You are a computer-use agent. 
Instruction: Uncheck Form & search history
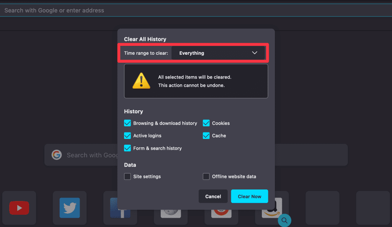(x=127, y=148)
